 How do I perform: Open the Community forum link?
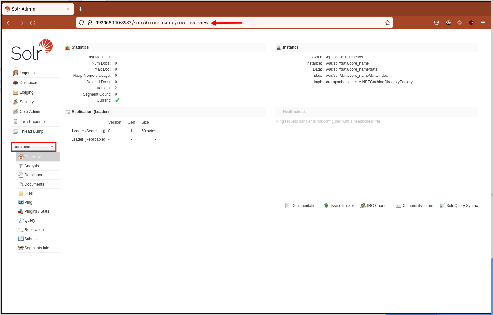(x=418, y=206)
